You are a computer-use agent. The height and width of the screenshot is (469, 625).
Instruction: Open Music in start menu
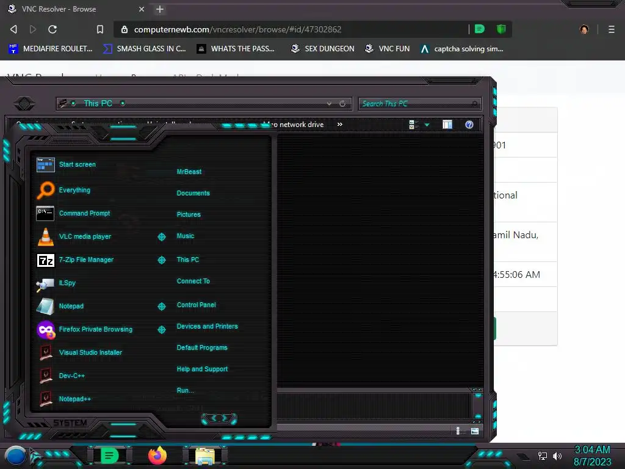pyautogui.click(x=186, y=236)
